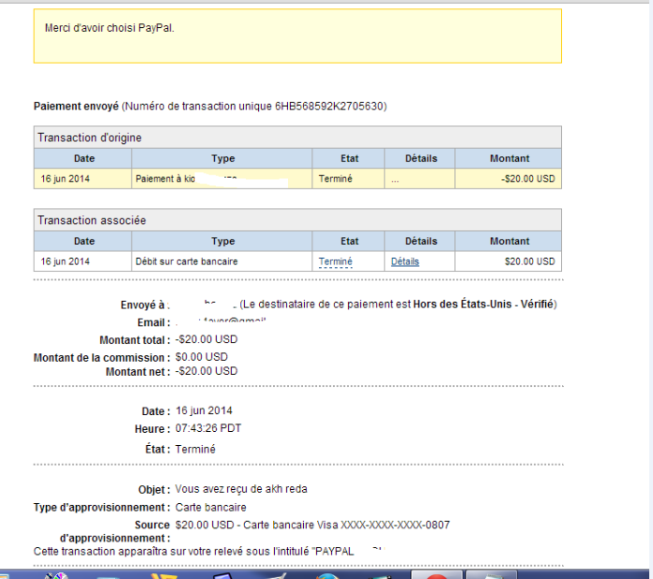Click the État value 'Terminé' in the details
653x579 pixels.
click(x=195, y=449)
